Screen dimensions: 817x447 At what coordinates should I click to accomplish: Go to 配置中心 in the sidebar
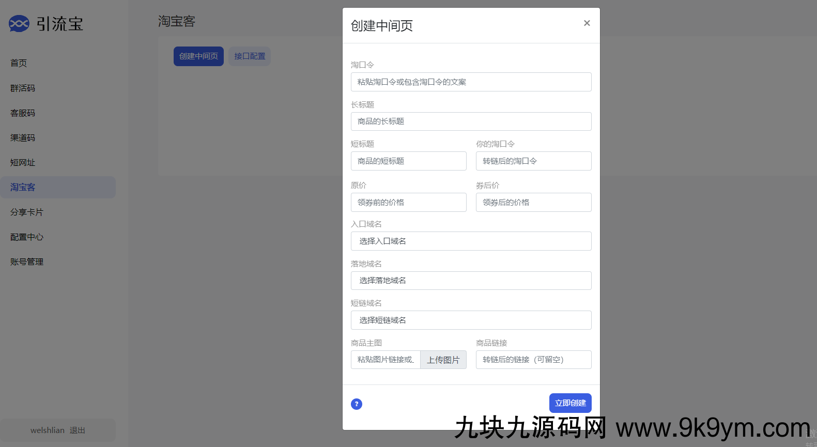(x=27, y=237)
